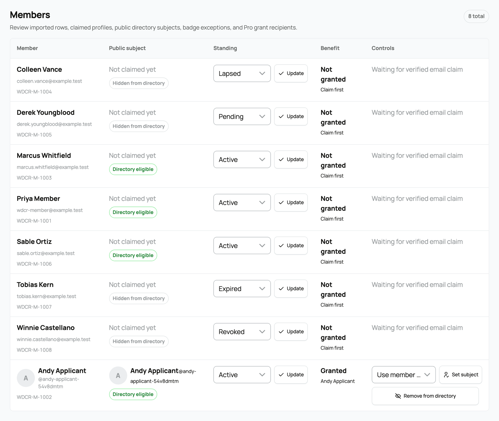
Task: Click the Controls column header
Action: click(x=383, y=48)
